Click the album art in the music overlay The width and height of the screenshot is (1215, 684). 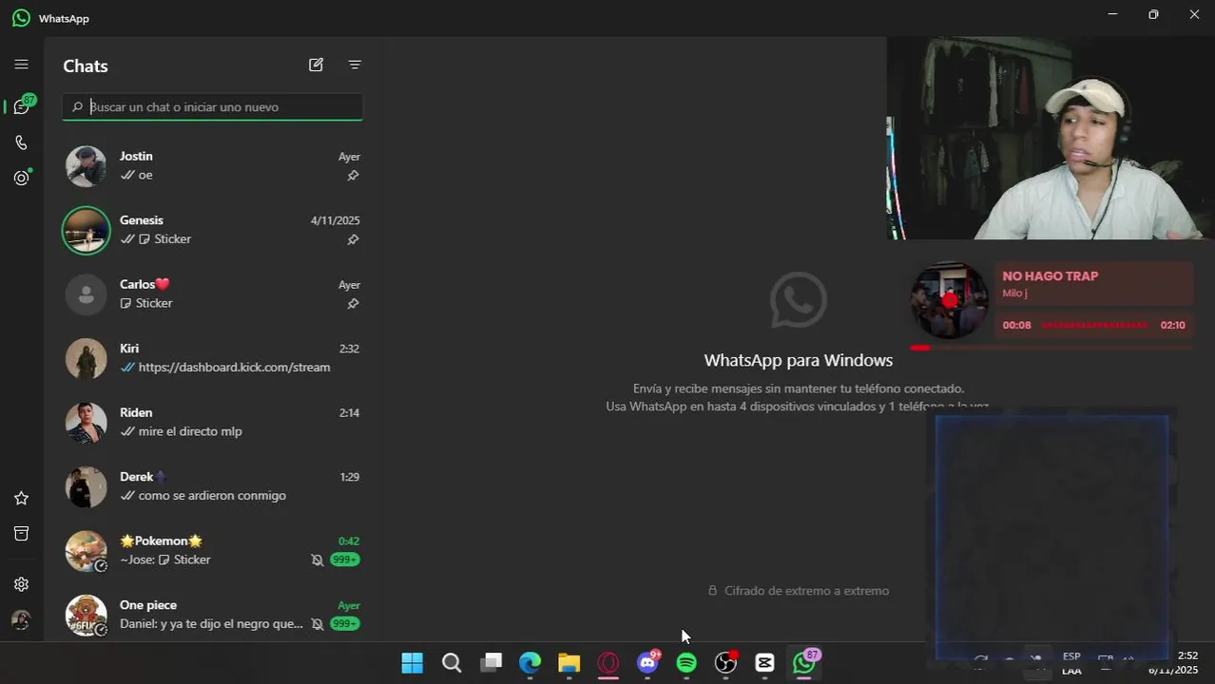[949, 300]
